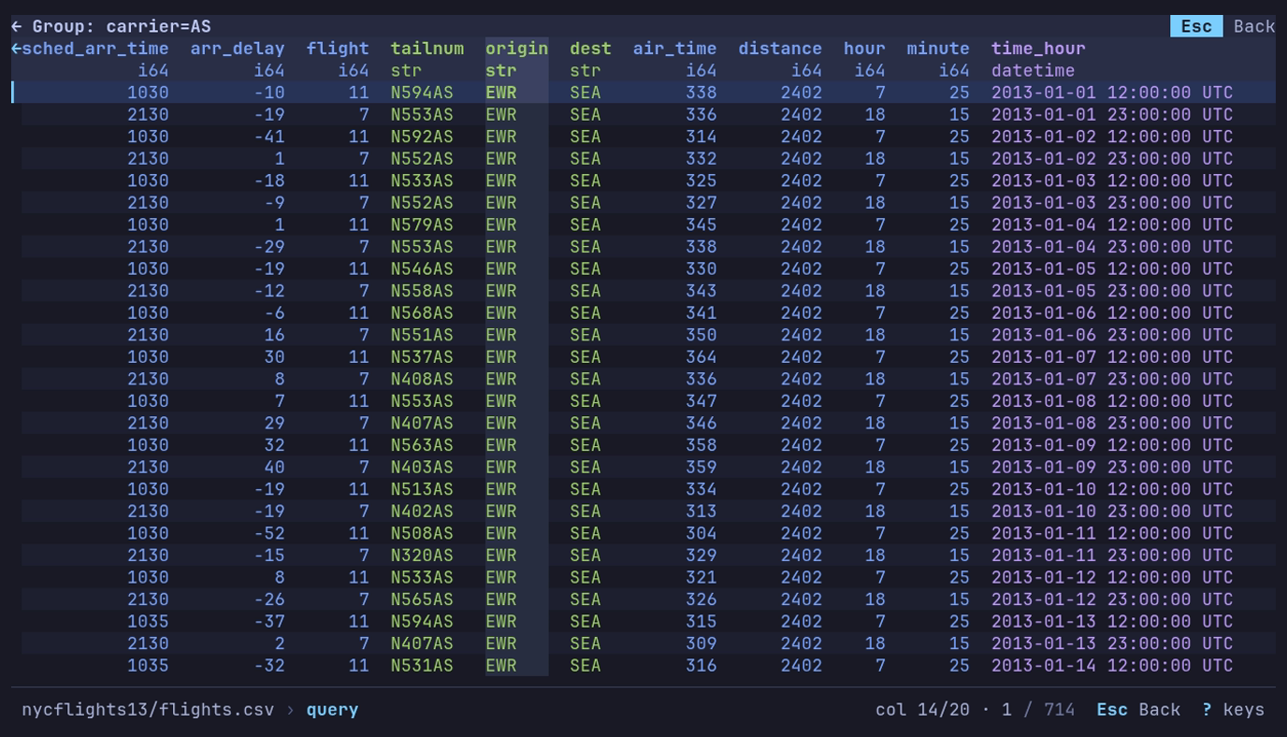The width and height of the screenshot is (1287, 737).
Task: Click time_hour cell 2013-01-01 12:00:00 UTC
Action: (1112, 93)
